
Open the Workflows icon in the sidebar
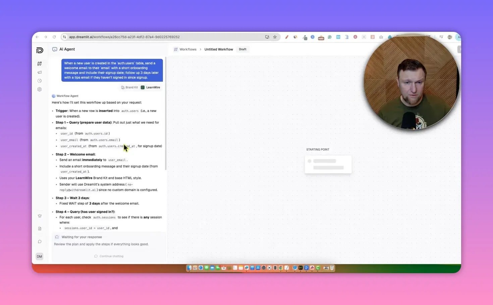tap(40, 64)
